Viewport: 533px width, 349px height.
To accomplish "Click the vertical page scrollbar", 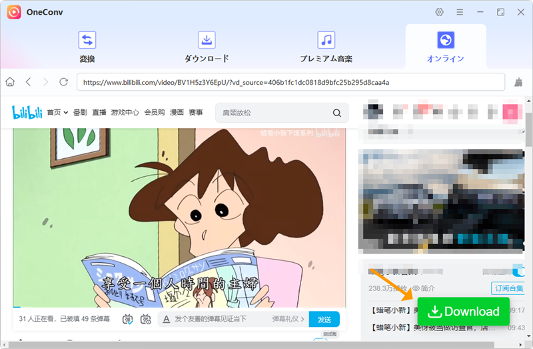I will (528, 129).
